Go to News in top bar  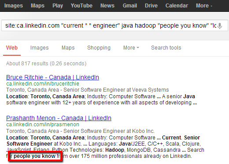coord(107,6)
